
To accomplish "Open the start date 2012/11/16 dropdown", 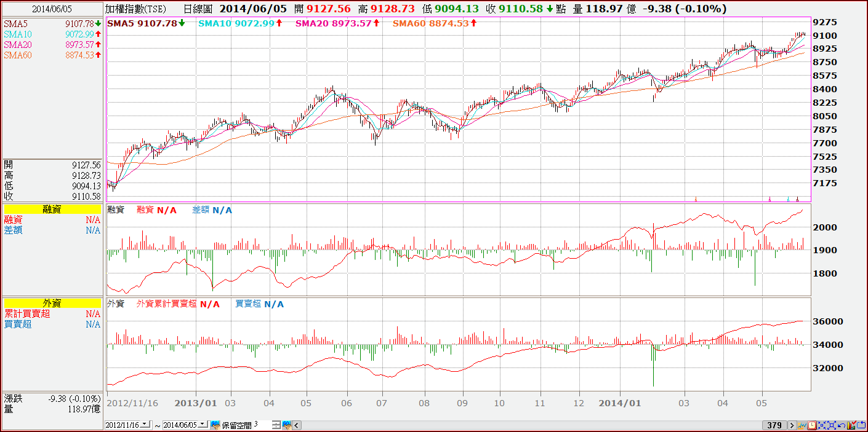I will (145, 425).
